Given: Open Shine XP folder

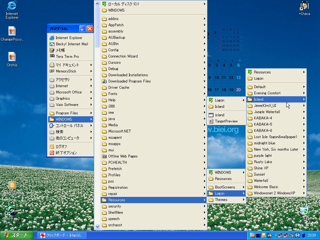Looking at the screenshot, I should coord(276,168).
